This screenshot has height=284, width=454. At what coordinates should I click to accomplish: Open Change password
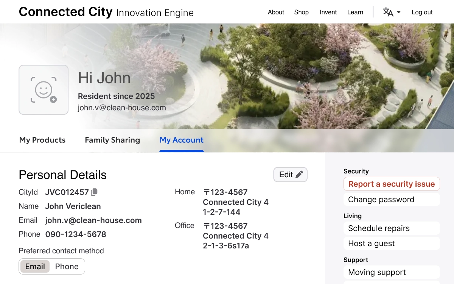392,200
